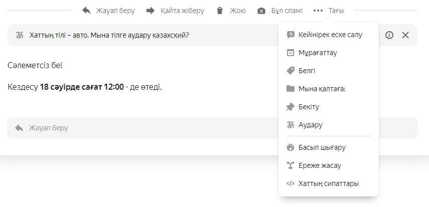The image size is (429, 207).
Task: Open the 'Белгі' label submenu
Action: (307, 71)
